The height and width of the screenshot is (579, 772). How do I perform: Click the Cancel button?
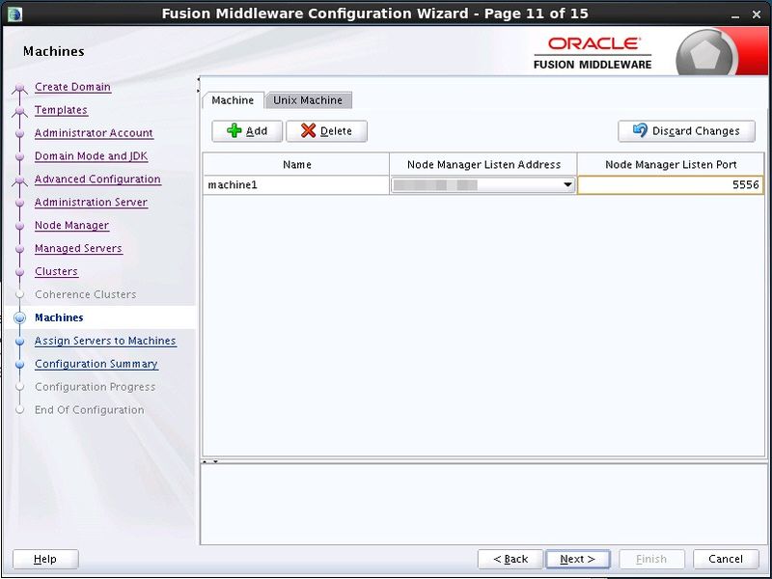726,559
